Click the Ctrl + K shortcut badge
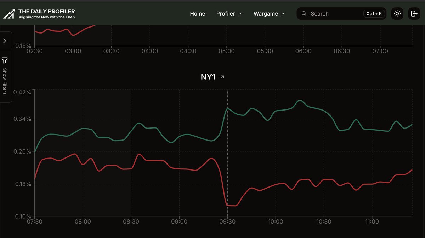425x238 pixels. click(x=374, y=13)
